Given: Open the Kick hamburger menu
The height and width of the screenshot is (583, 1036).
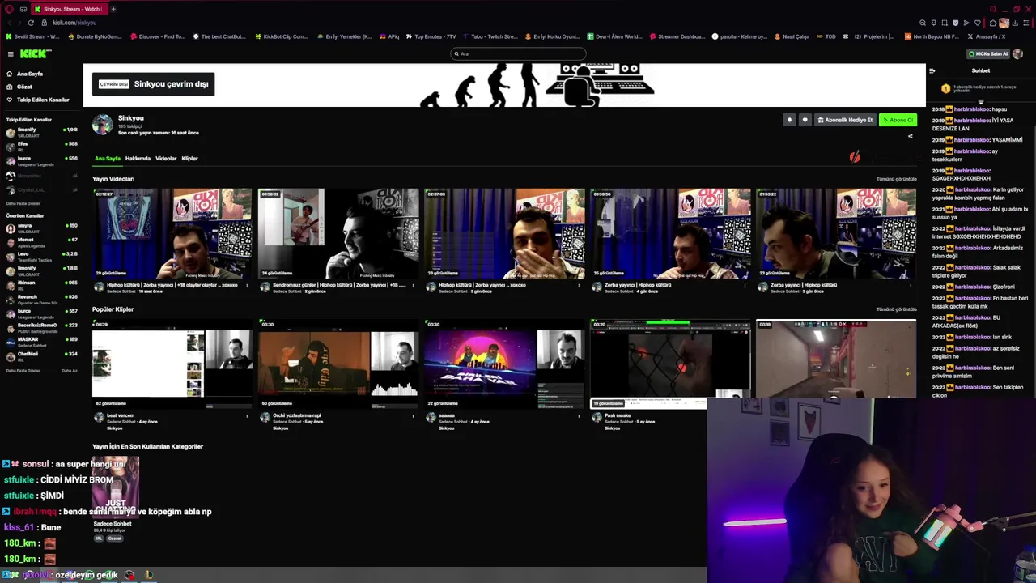Looking at the screenshot, I should (11, 54).
